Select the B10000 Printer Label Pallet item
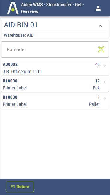 click(x=55, y=101)
